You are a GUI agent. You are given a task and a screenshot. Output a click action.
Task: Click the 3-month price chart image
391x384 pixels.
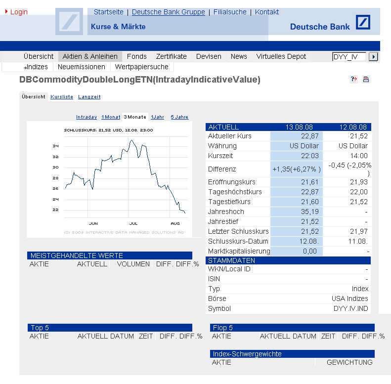click(109, 179)
